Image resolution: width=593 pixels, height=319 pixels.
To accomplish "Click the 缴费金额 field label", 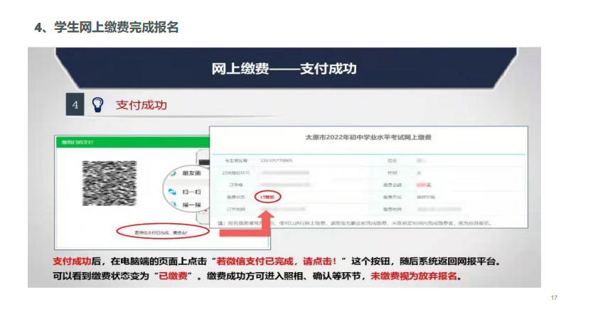I will [x=392, y=185].
